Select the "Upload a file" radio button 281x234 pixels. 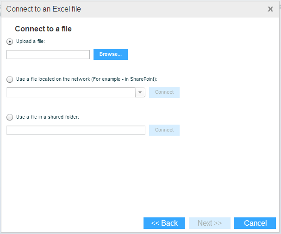(x=10, y=41)
